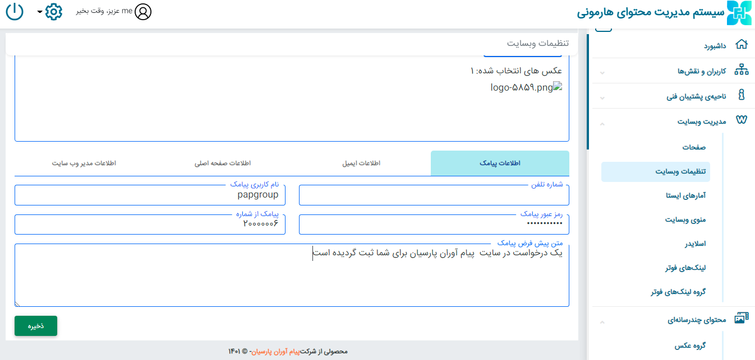Click the user profile avatar icon
This screenshot has width=755, height=360.
pyautogui.click(x=143, y=12)
